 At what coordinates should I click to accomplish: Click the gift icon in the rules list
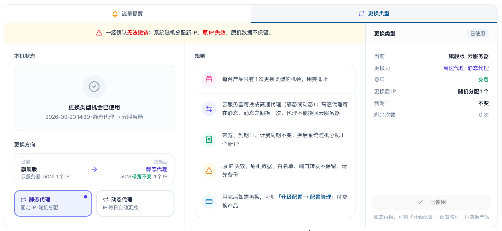[x=209, y=79]
